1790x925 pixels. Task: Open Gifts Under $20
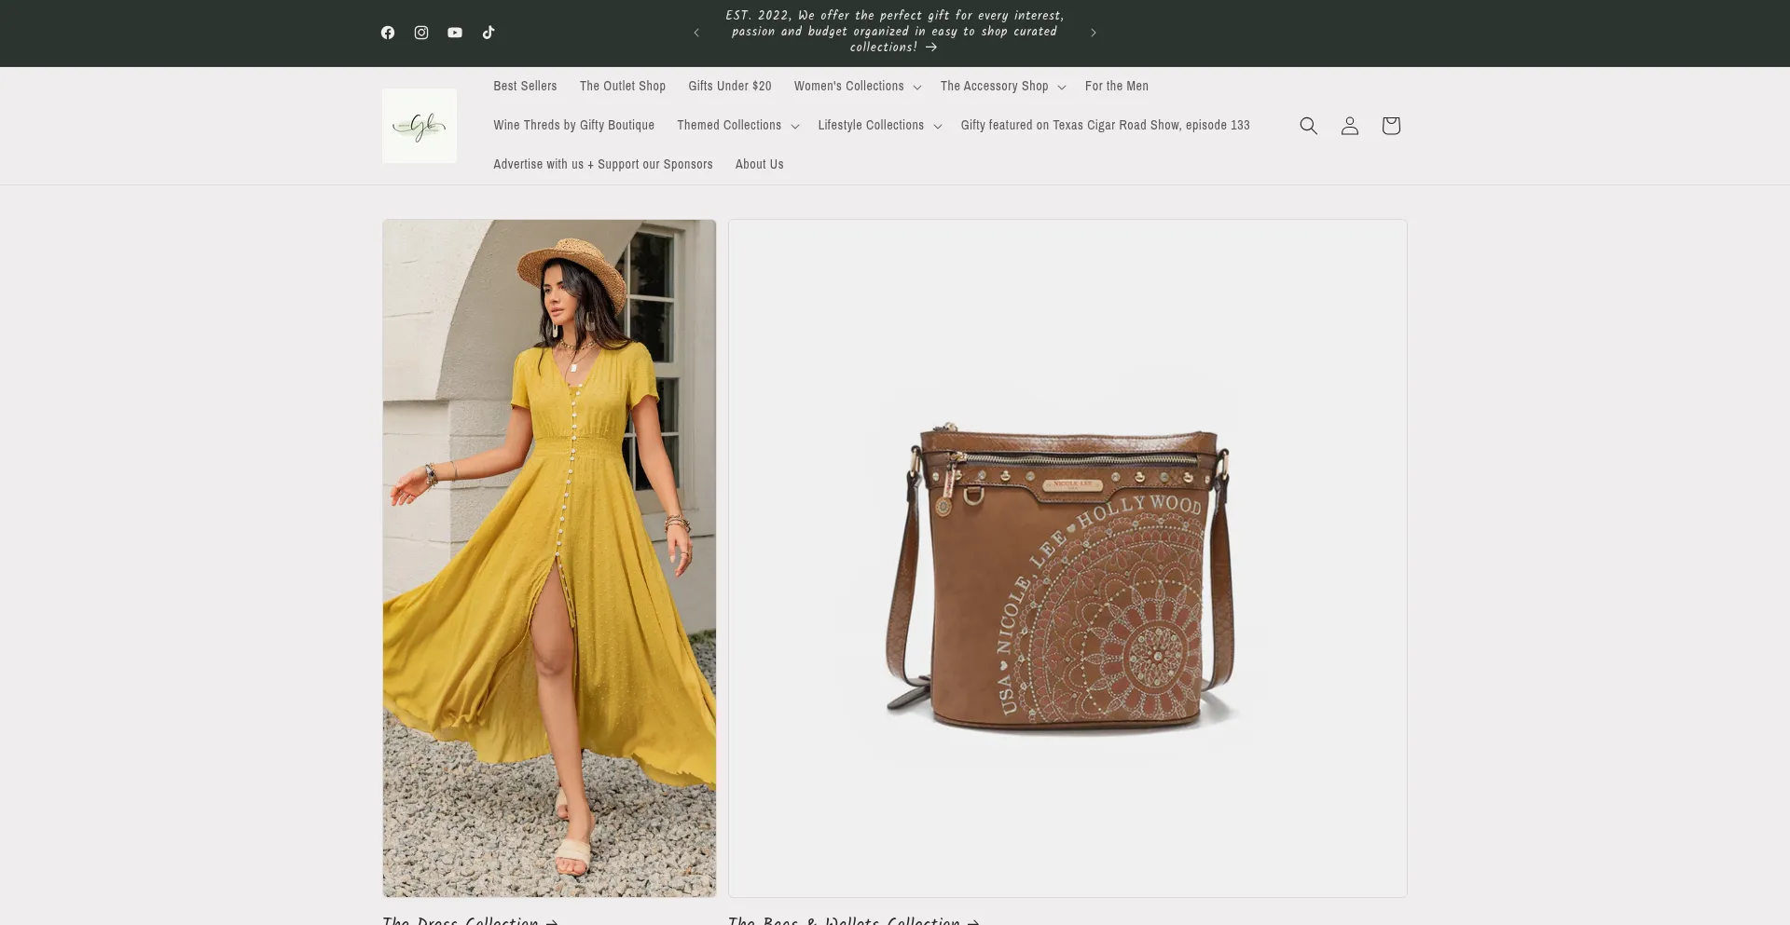730,86
